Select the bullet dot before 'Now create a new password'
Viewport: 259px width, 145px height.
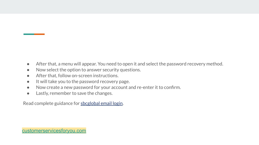tap(28, 88)
